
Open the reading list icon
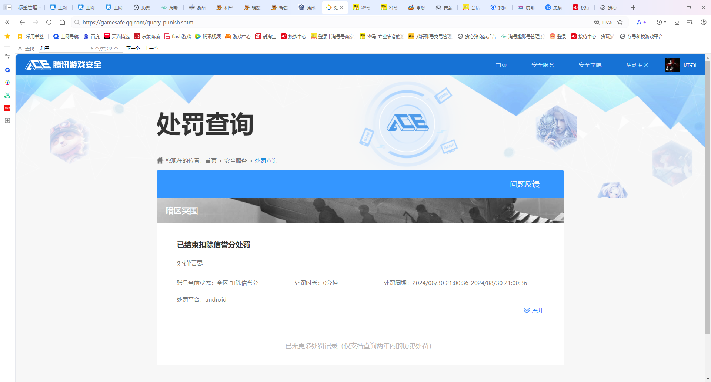[x=690, y=22]
